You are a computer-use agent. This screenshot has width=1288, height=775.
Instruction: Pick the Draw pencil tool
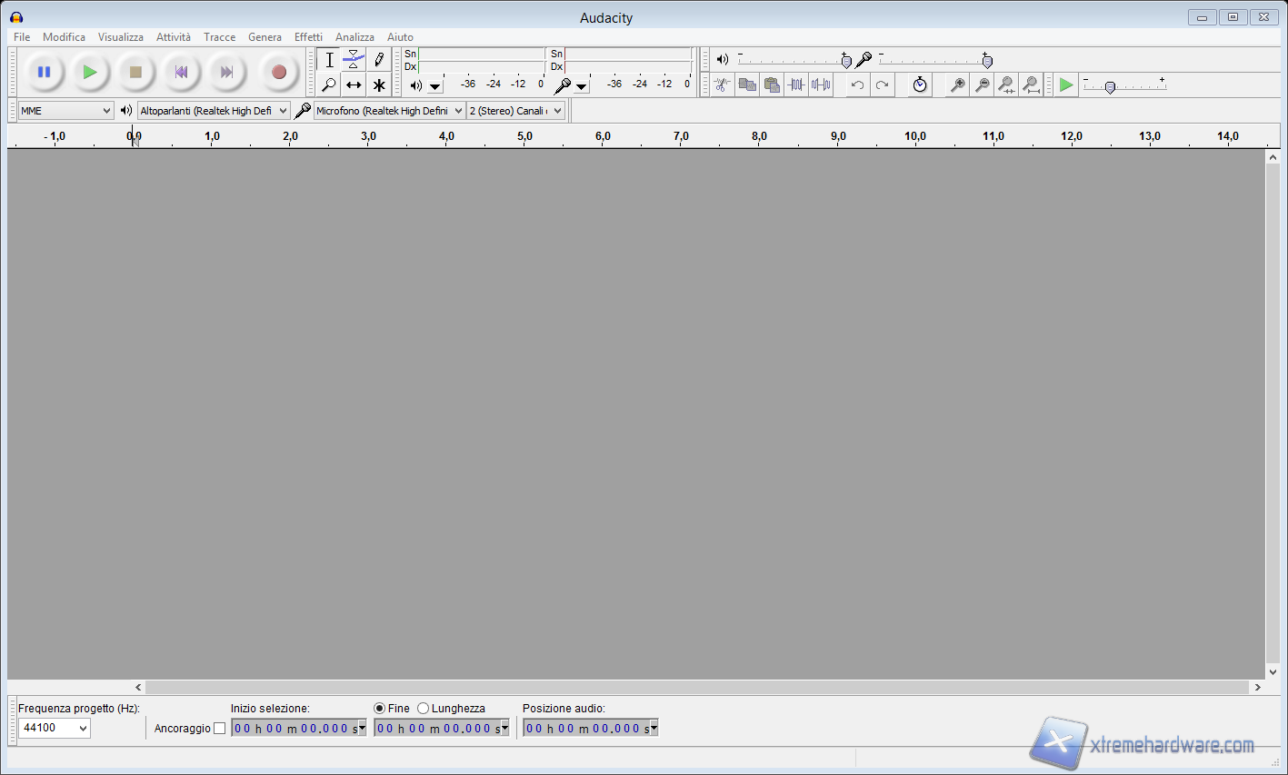(379, 60)
